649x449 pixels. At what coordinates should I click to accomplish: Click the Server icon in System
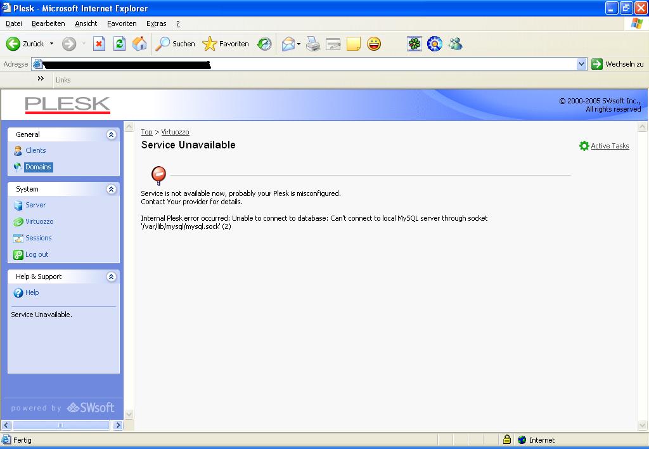point(18,205)
